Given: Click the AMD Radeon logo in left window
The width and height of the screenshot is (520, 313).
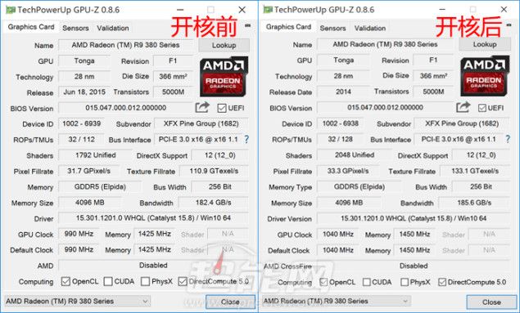Looking at the screenshot, I should (x=224, y=77).
